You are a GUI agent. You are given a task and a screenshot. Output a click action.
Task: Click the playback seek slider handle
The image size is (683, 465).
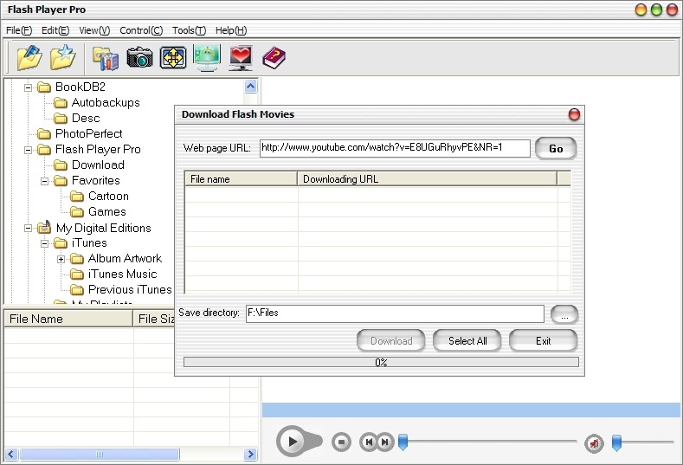click(x=403, y=442)
